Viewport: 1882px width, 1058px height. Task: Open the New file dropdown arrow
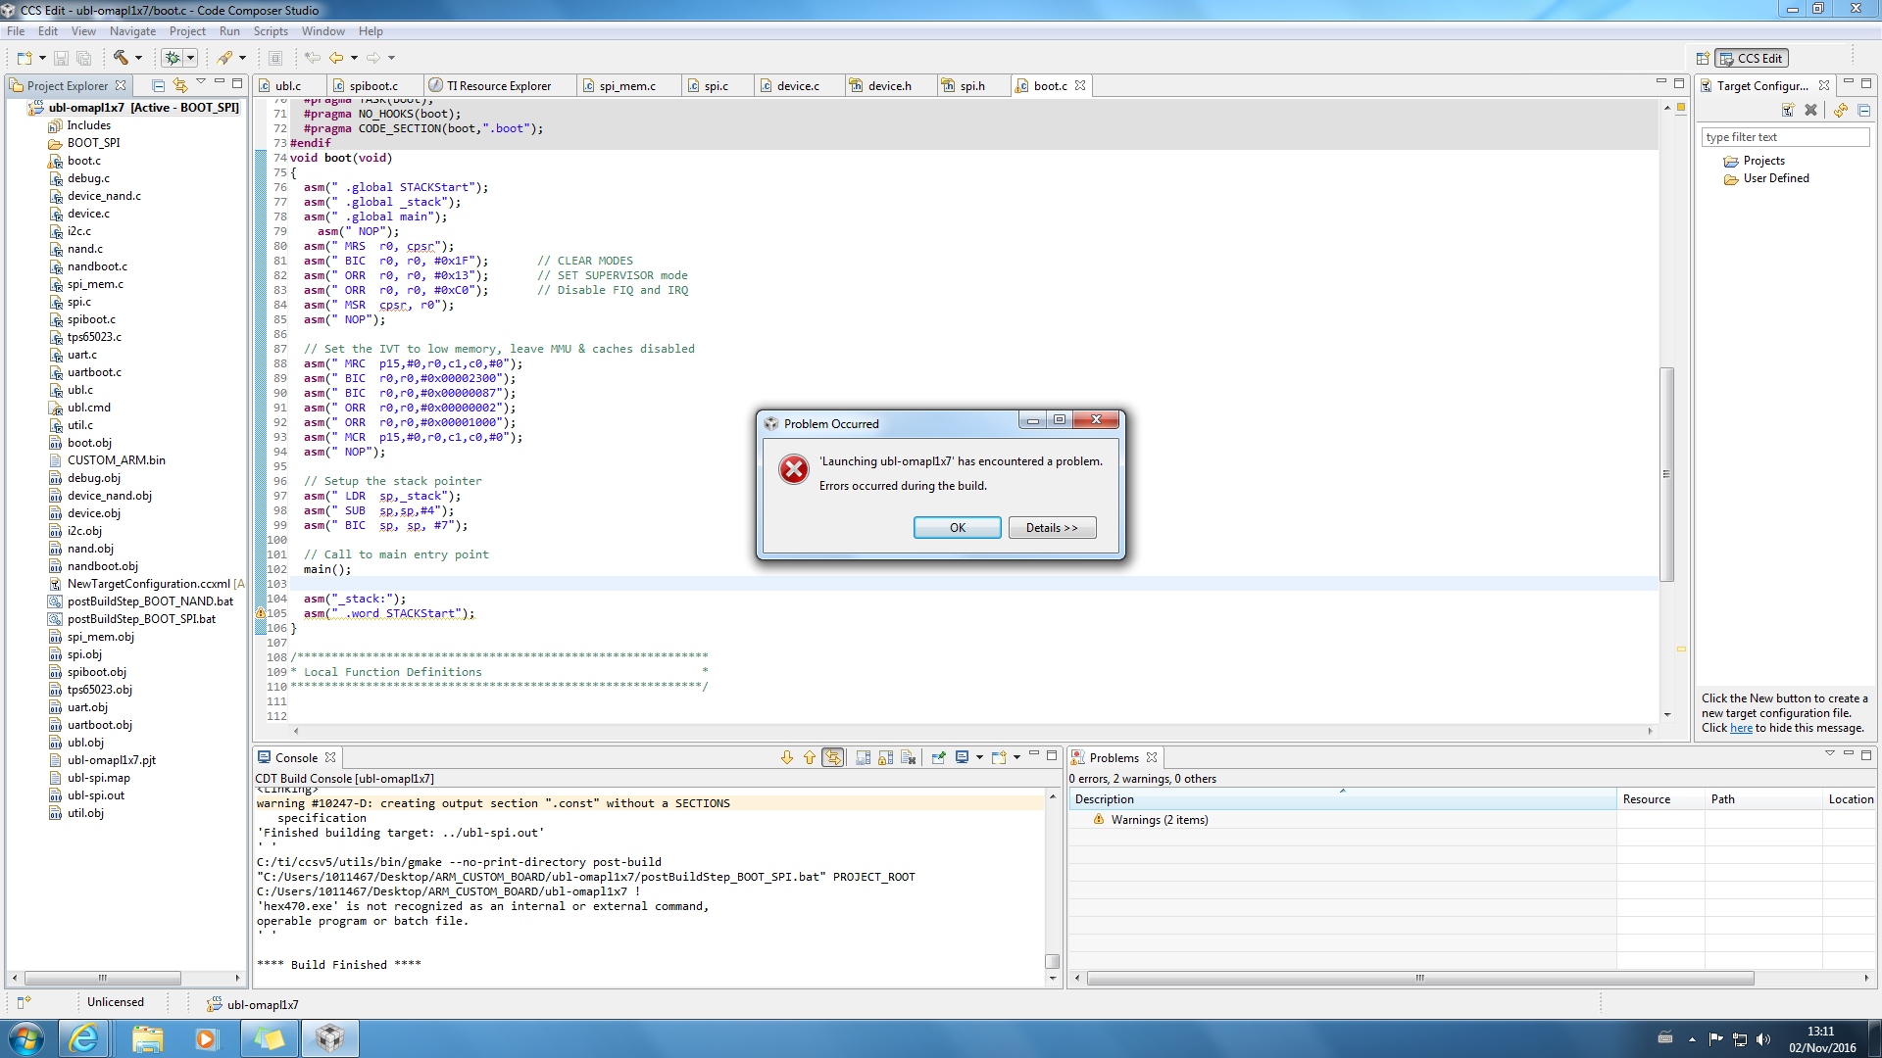point(42,58)
